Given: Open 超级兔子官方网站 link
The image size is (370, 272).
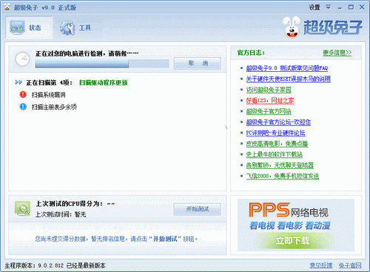Looking at the screenshot, I should (269, 111).
